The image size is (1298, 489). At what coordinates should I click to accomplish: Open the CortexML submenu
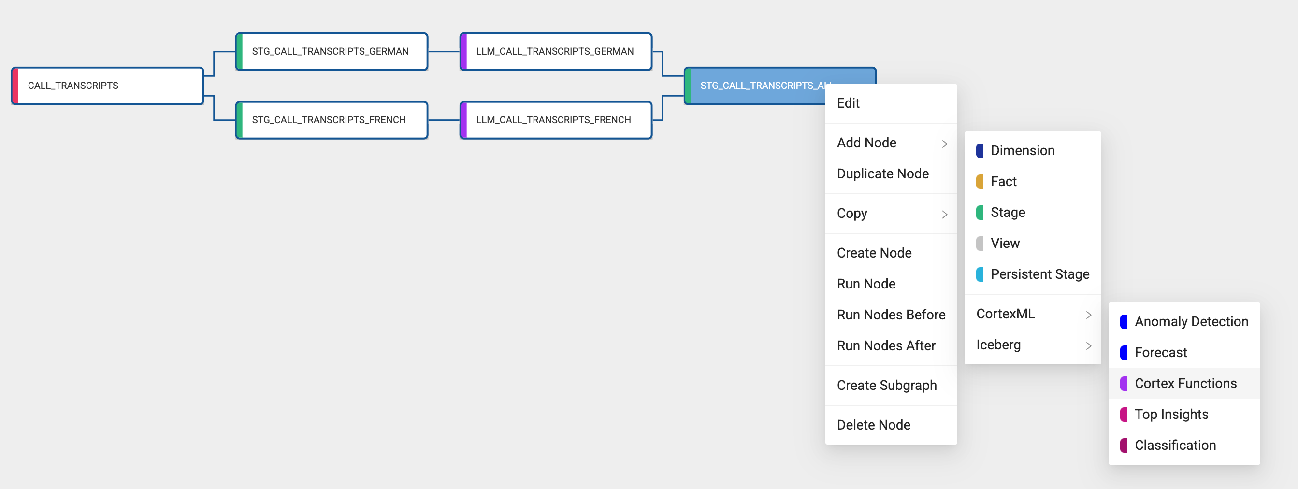1032,314
